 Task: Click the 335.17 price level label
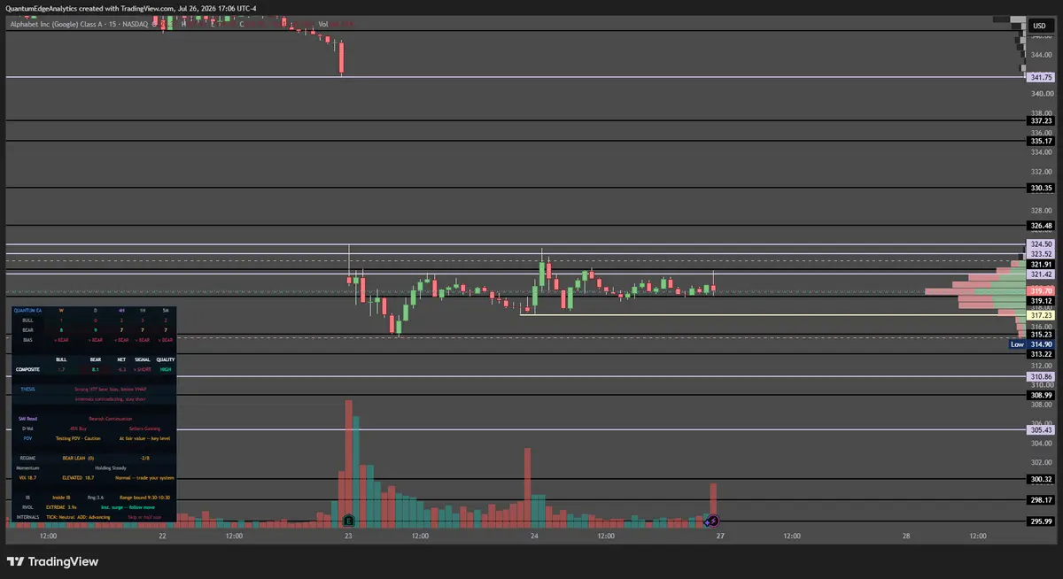(x=1041, y=141)
